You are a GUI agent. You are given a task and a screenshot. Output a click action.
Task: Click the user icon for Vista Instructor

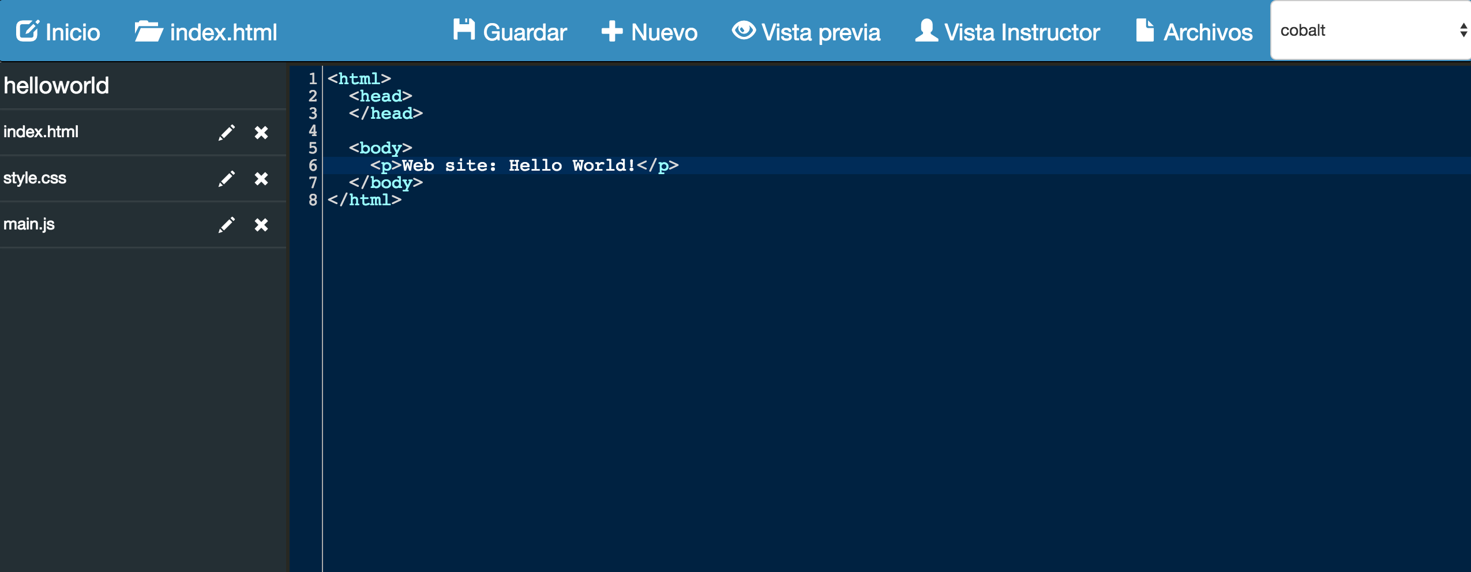pos(926,30)
